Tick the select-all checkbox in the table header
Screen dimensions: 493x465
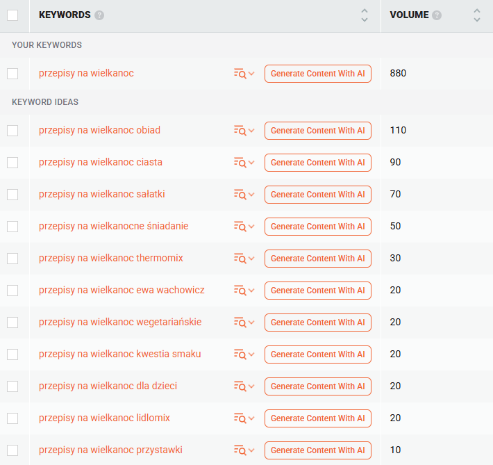point(12,15)
